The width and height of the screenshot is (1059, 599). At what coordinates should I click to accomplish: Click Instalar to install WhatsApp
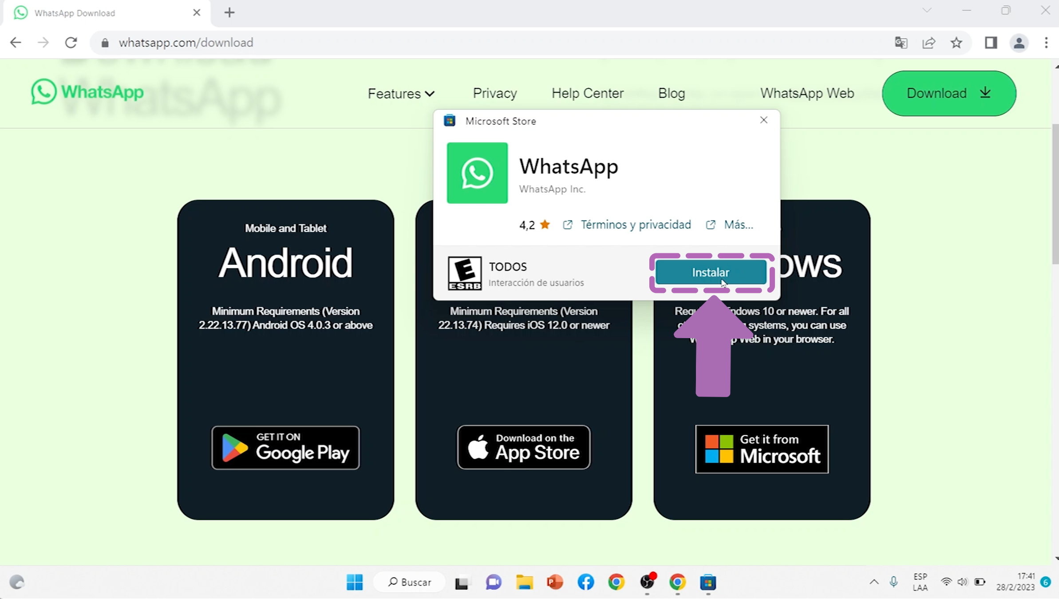pyautogui.click(x=711, y=271)
